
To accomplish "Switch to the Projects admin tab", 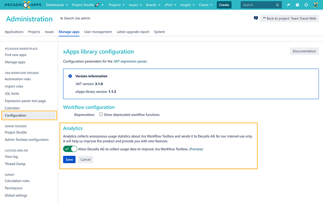I will 34,32.
